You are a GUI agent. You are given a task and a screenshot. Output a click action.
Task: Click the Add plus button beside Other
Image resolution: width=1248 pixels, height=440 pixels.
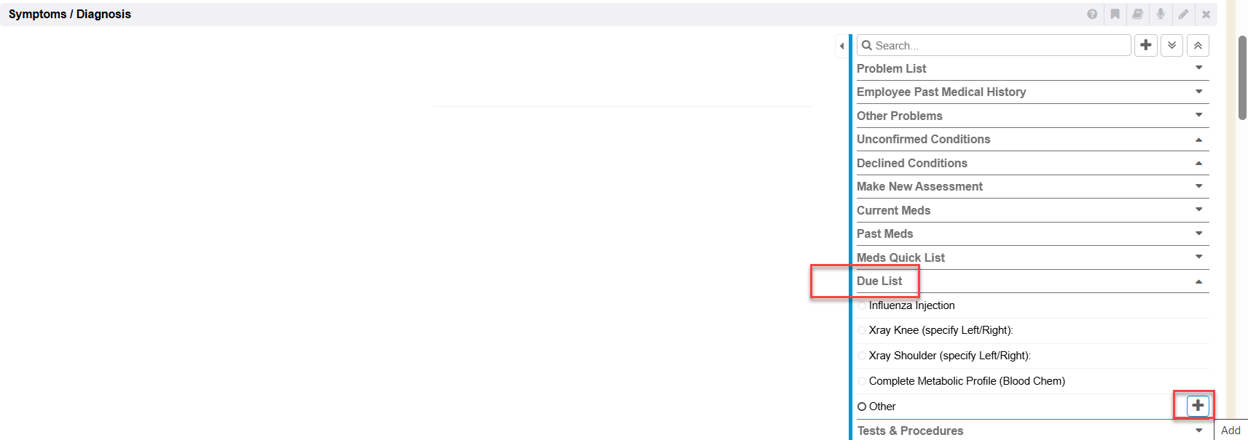[x=1198, y=406]
